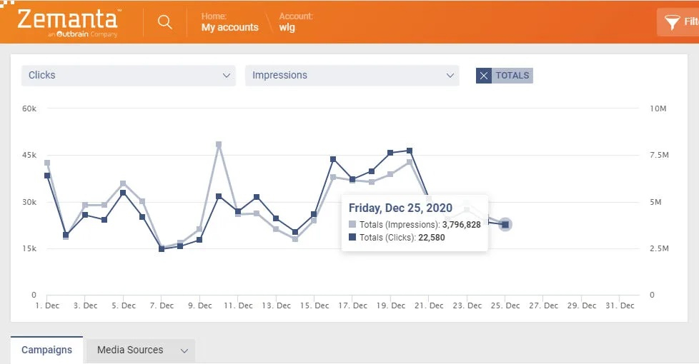Click the Clicks peak point near 20 Dec

point(410,151)
